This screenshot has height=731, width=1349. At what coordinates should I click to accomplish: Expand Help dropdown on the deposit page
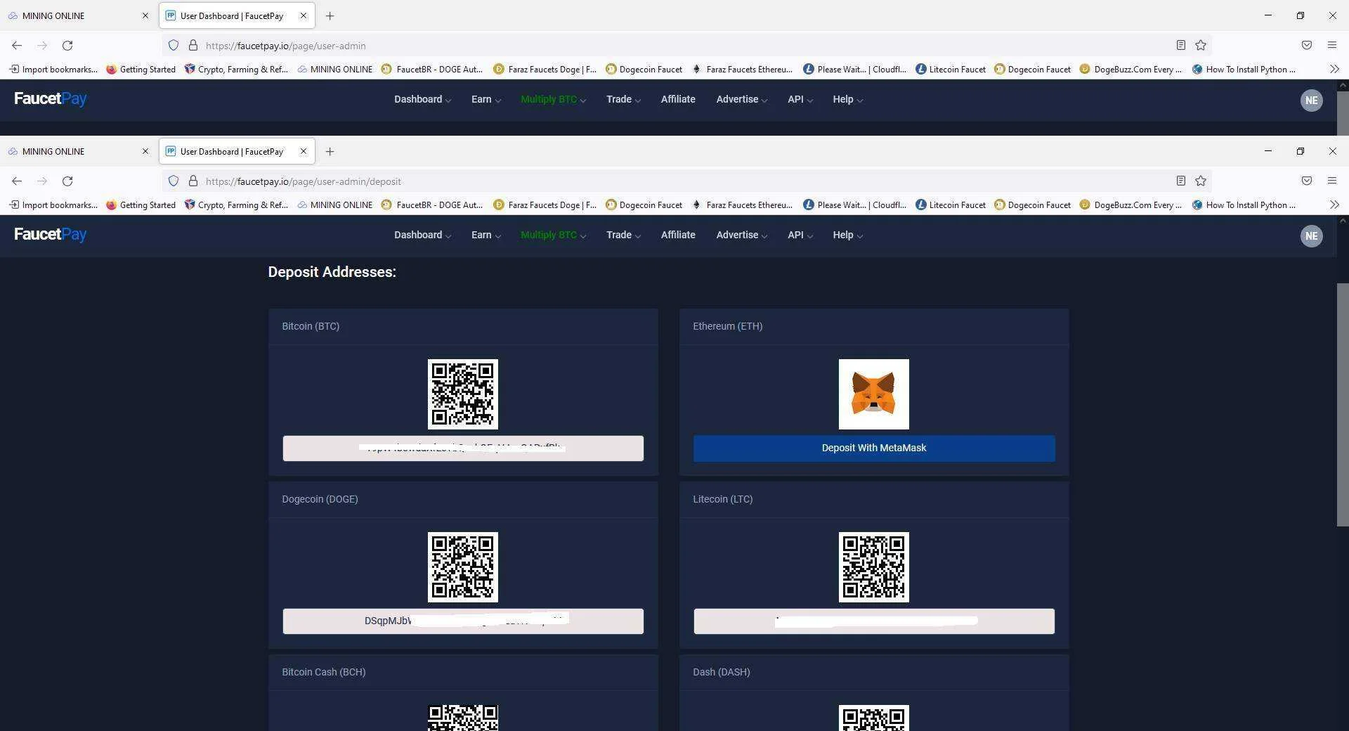point(847,235)
